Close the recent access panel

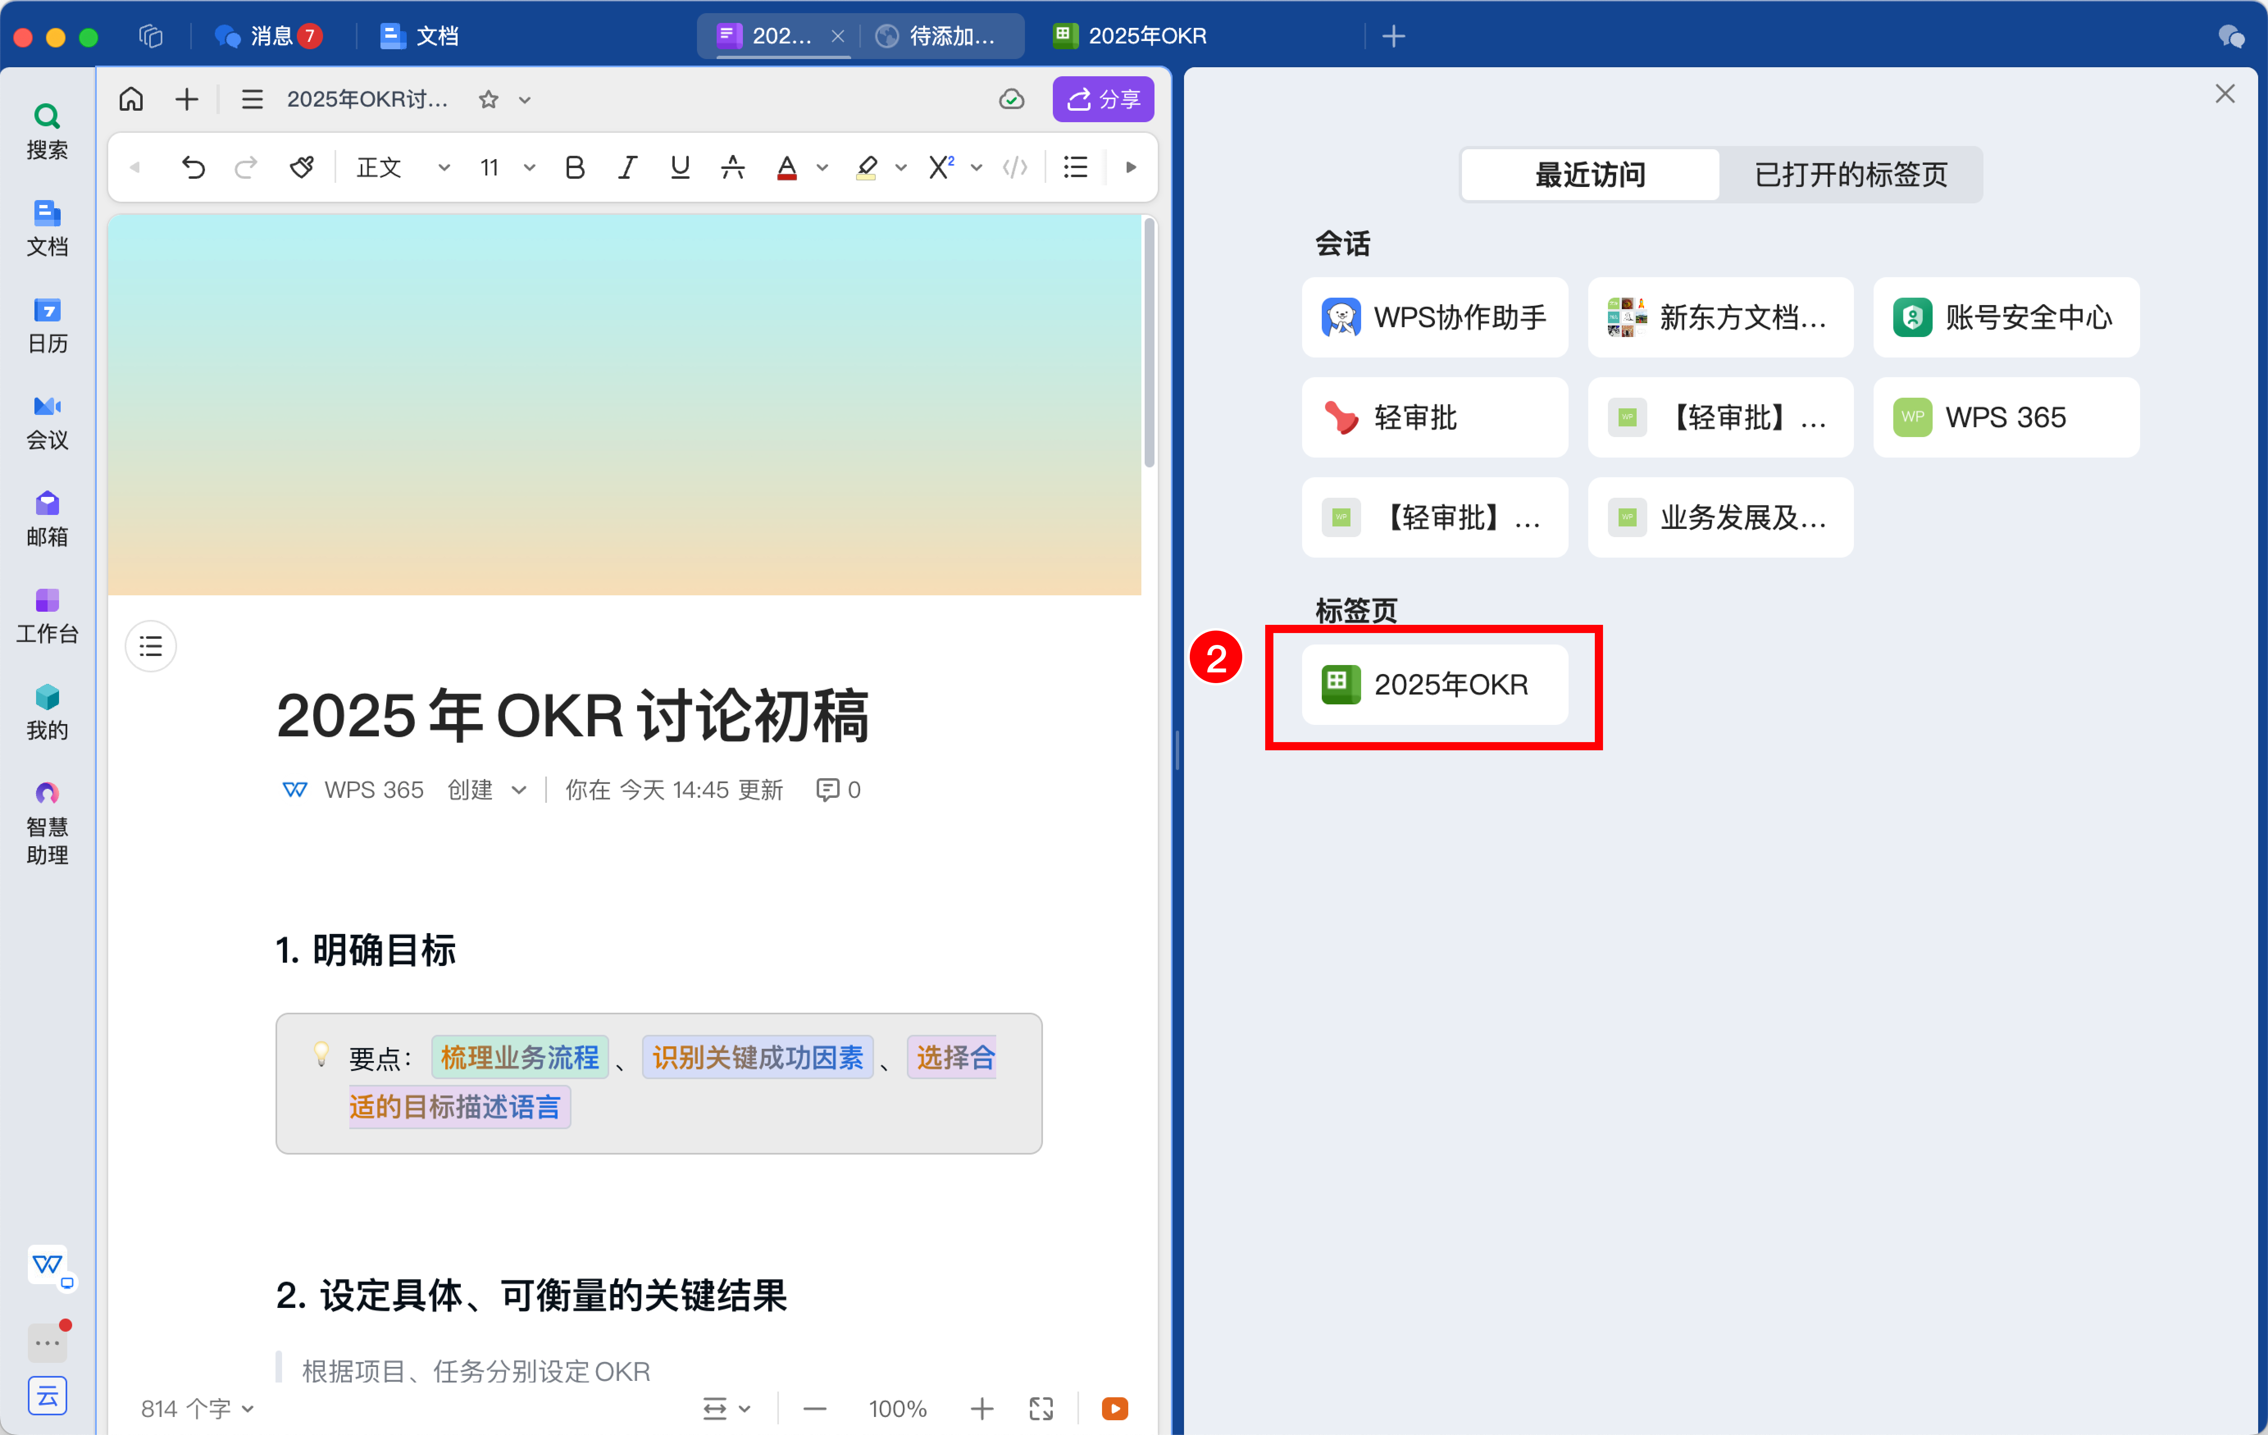point(2225,93)
